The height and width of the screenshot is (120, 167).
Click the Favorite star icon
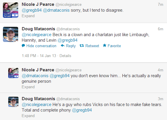click(104, 45)
